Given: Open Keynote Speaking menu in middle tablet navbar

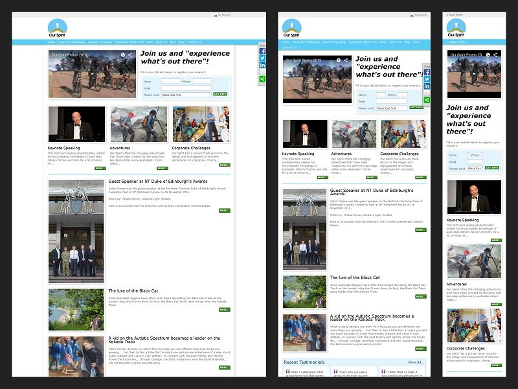Looking at the screenshot, I should coord(333,41).
